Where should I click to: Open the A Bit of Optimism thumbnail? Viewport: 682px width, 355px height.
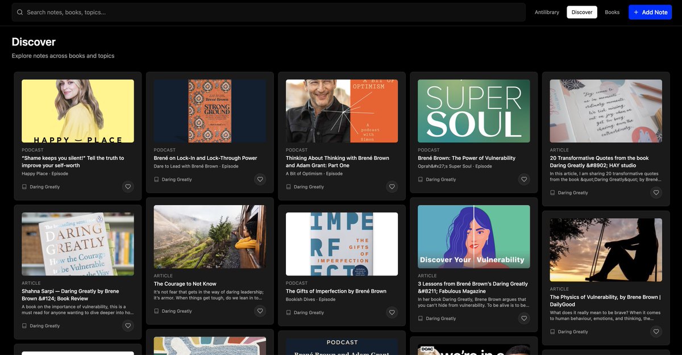click(x=342, y=111)
